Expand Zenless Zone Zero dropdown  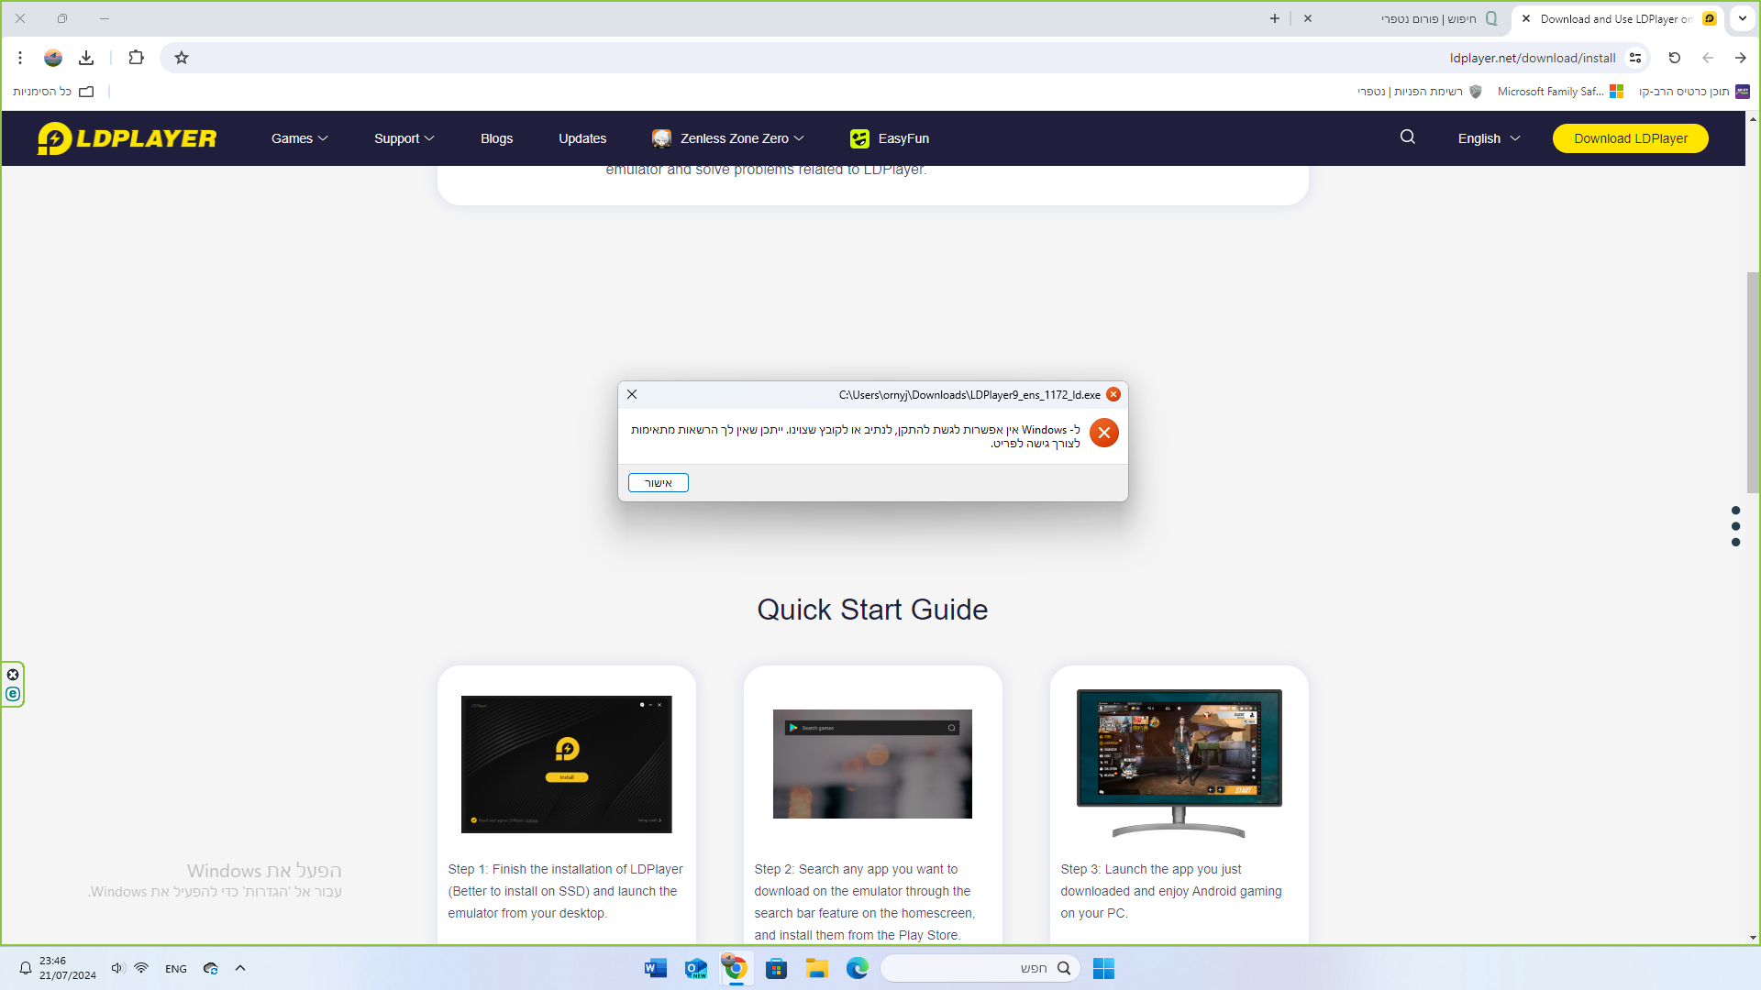click(x=741, y=138)
